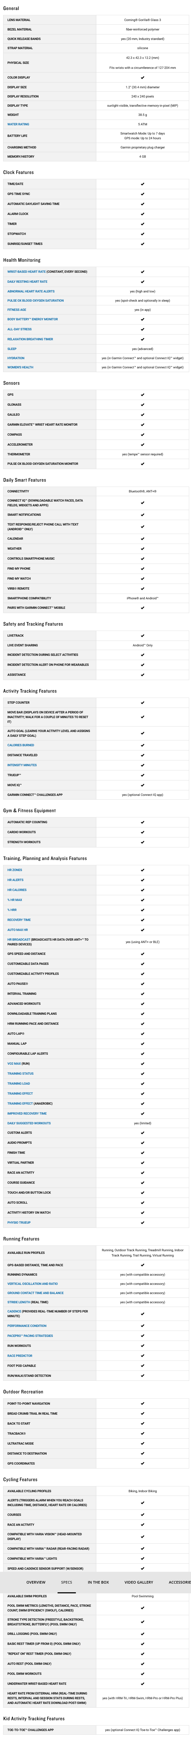Click the Recovery Time link
Screen dimensions: 191x1741
pyautogui.click(x=19, y=920)
